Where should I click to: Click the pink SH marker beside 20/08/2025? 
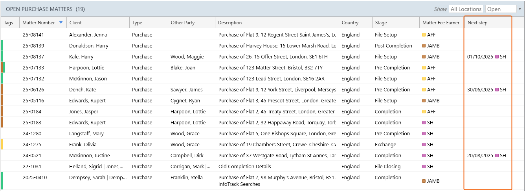[x=497, y=156]
